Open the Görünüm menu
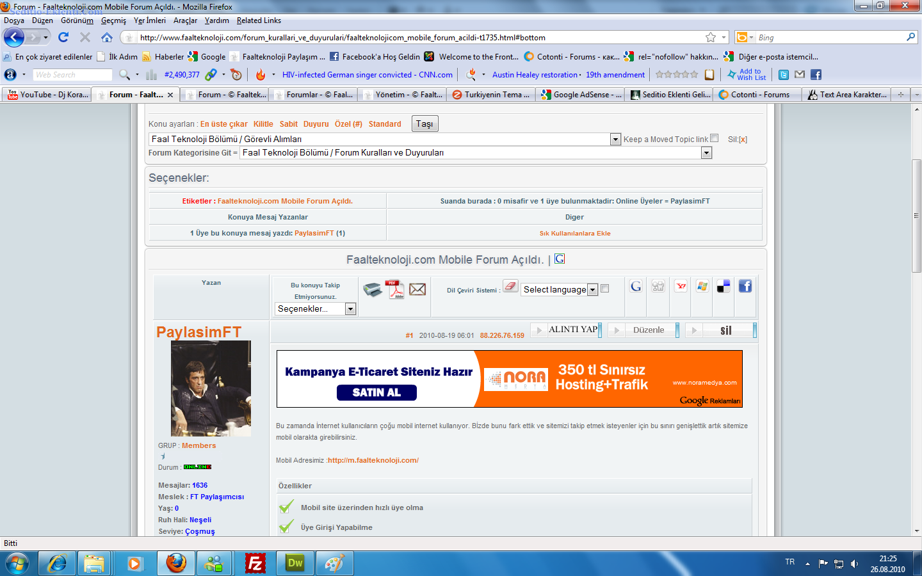The image size is (922, 576). tap(77, 20)
